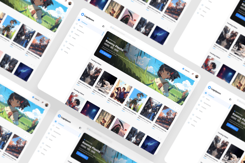Click the blue hero button in the bottom-right dashboard
Image resolution: width=245 pixels, height=163 pixels.
[x=232, y=127]
